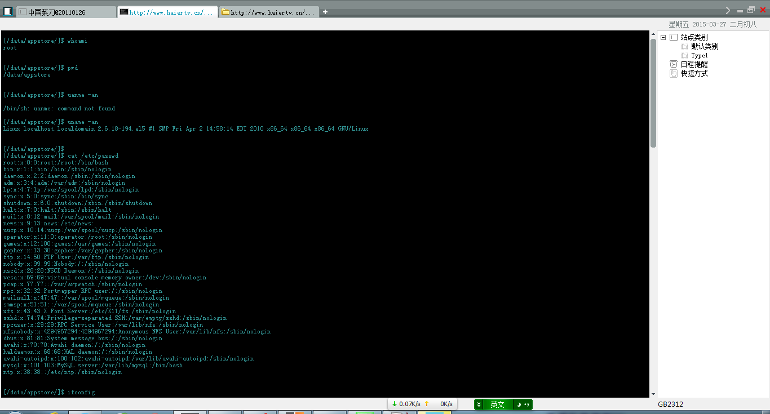Viewport: 770px width, 414px height.
Task: Click the panel layout icon left of tabs
Action: 8,11
